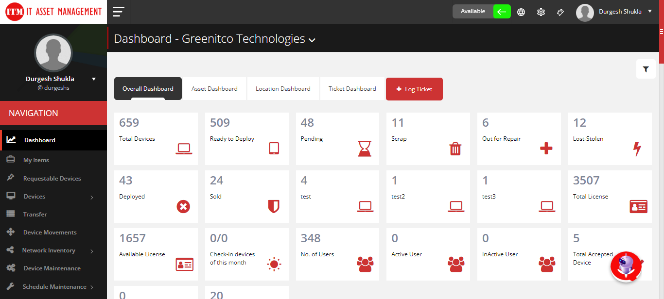The height and width of the screenshot is (299, 664).
Task: Click the plus icon on Out for Repair
Action: pos(546,149)
